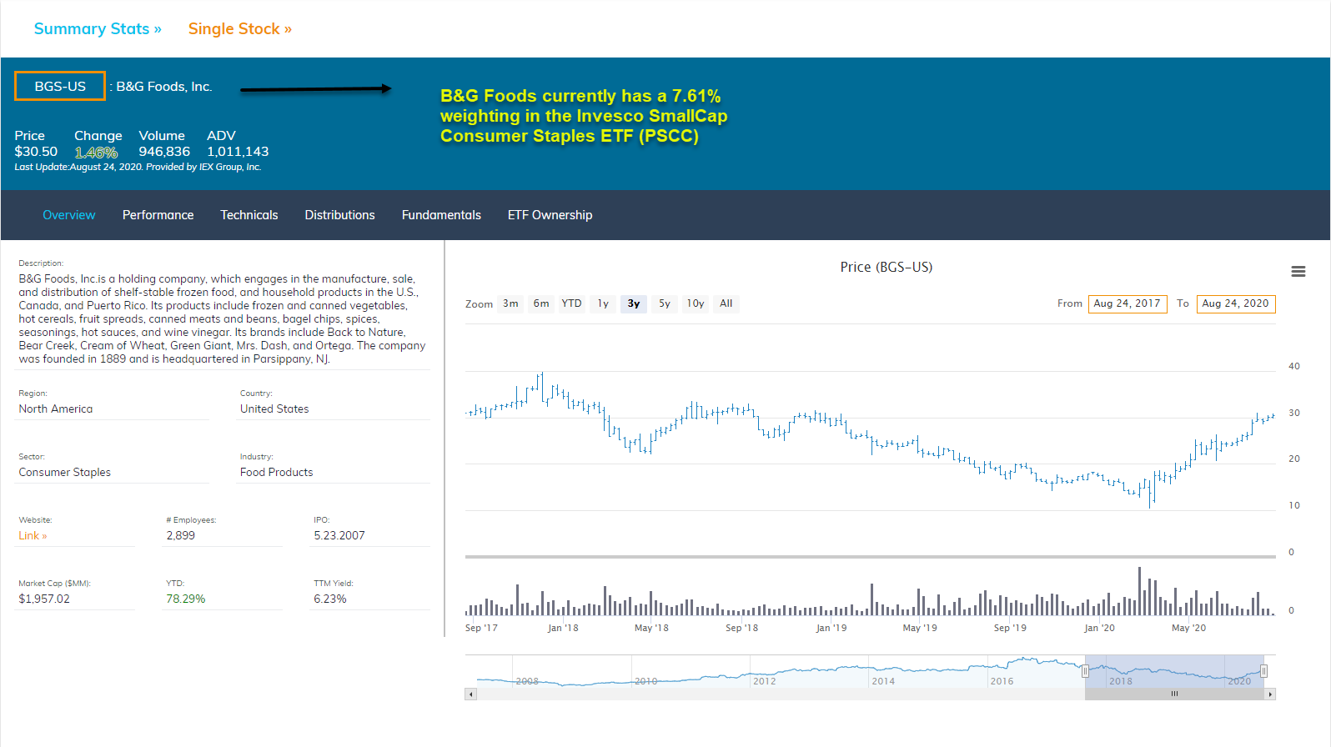Click the BGS-US ticker input box
1331x747 pixels.
60,86
